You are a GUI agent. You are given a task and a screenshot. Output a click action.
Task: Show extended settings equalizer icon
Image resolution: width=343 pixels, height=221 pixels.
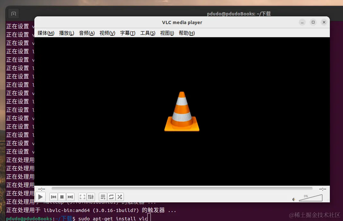[91, 197]
